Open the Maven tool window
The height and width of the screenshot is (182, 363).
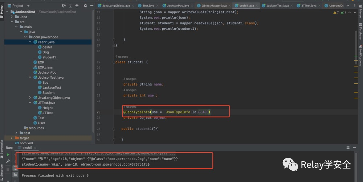point(360,11)
